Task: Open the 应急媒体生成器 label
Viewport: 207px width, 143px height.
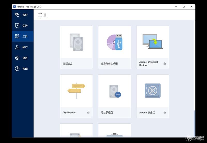Action: [109, 64]
